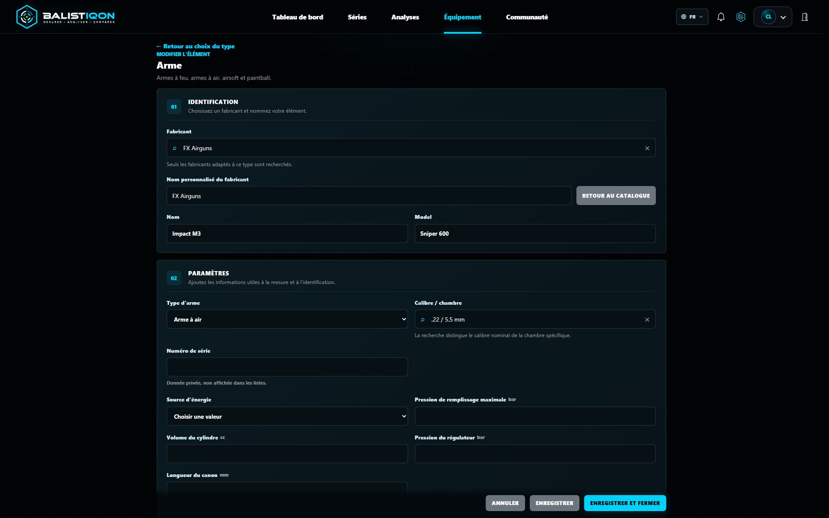This screenshot has width=829, height=518.
Task: Open the Séries section
Action: pos(357,17)
